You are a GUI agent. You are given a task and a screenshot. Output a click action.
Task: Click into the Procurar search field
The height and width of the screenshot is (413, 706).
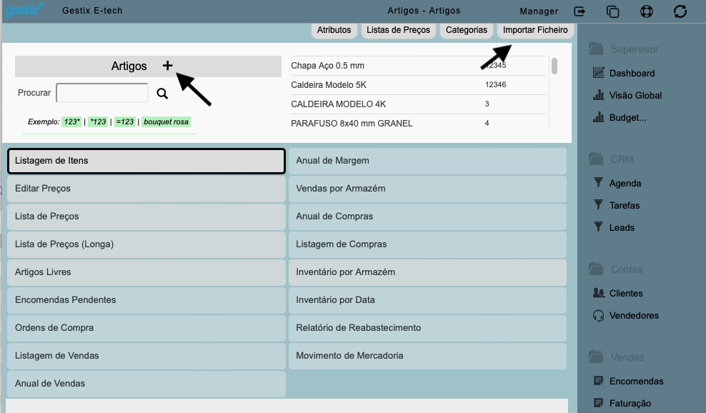tap(102, 93)
